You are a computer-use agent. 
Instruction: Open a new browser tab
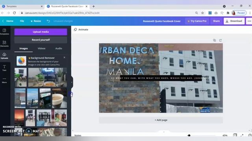click(x=94, y=6)
